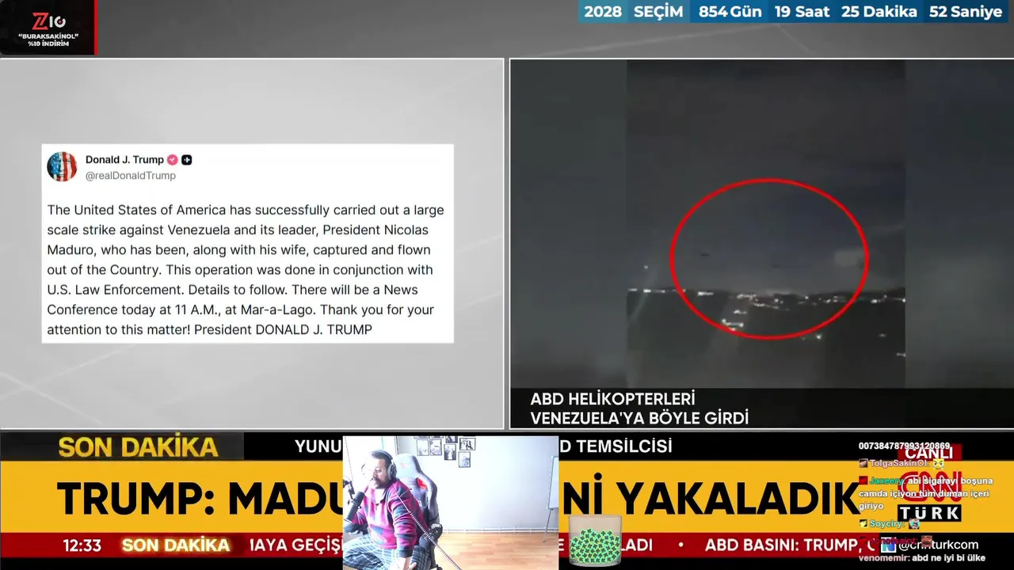
Task: Click Soyciry's chat badge icon
Action: click(863, 524)
